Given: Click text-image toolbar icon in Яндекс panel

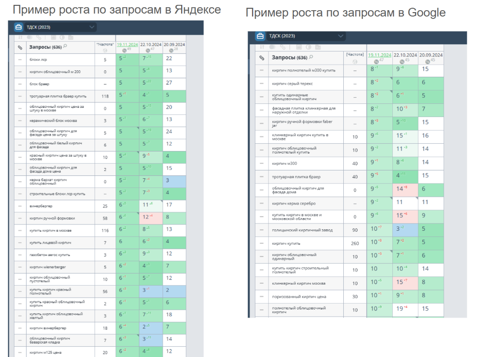Looking at the screenshot, I should 70,37.
